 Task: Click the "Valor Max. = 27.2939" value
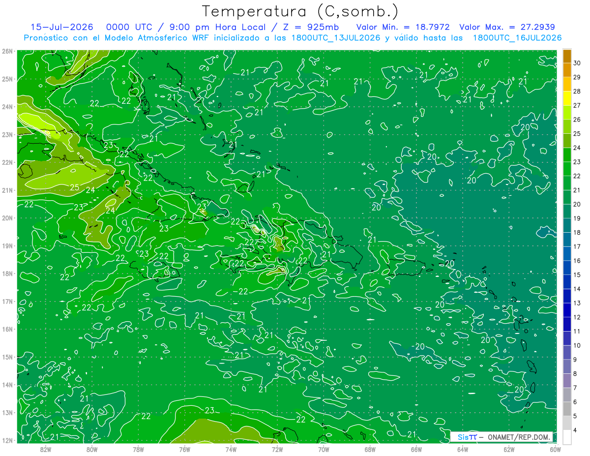[508, 27]
